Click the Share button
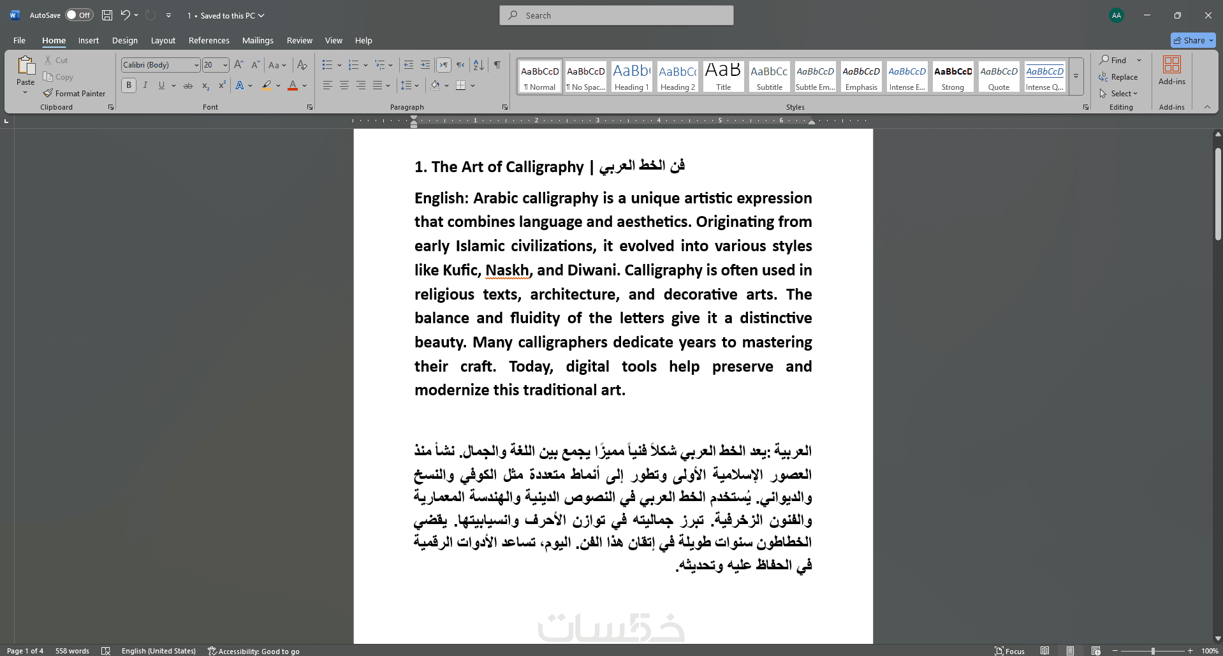1223x656 pixels. click(x=1193, y=40)
